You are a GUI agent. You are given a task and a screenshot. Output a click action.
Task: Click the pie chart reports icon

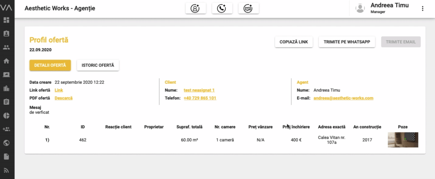(x=6, y=116)
